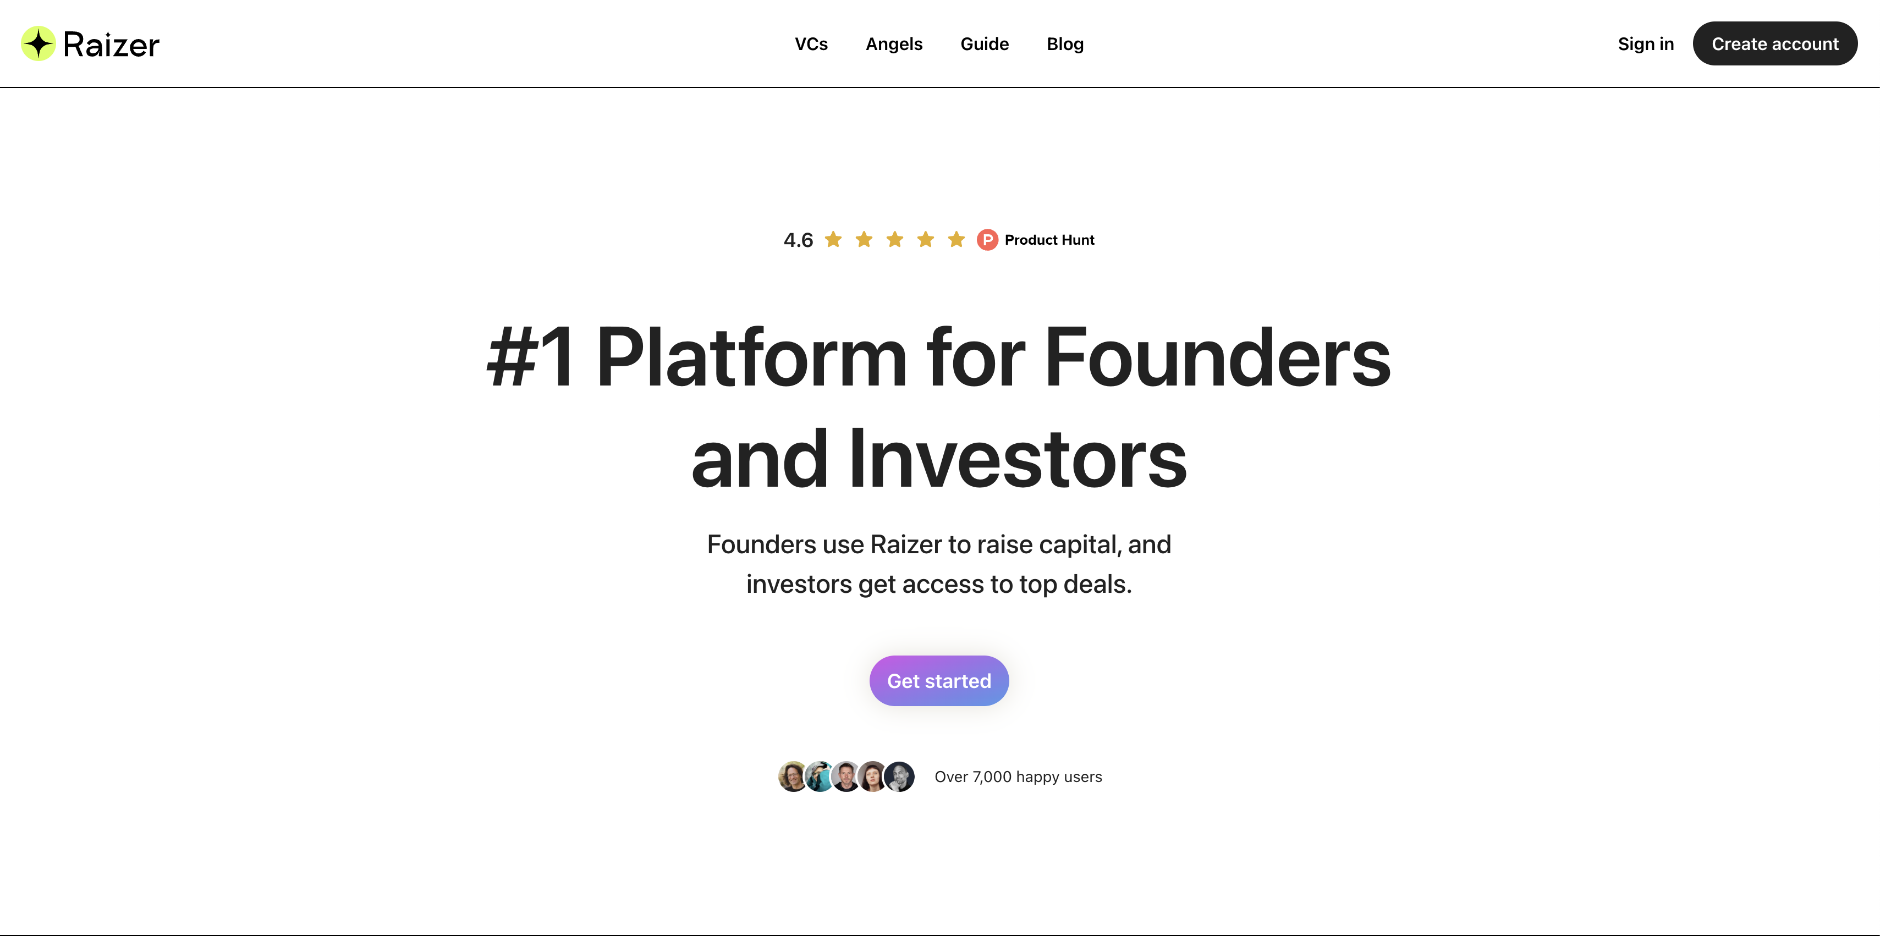
Task: Select the first user avatar photo
Action: point(793,776)
